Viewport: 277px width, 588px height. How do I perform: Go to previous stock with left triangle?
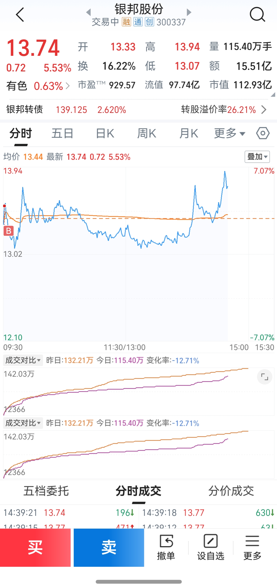[x=88, y=12]
